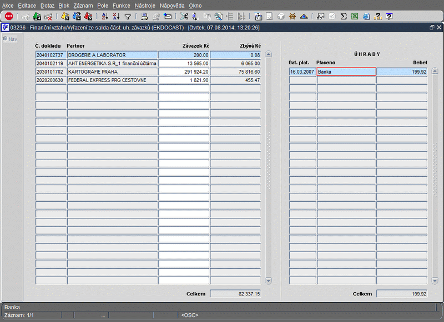Viewport: 444px width, 322px height.
Task: Select document number 2040102737
Action: [51, 55]
